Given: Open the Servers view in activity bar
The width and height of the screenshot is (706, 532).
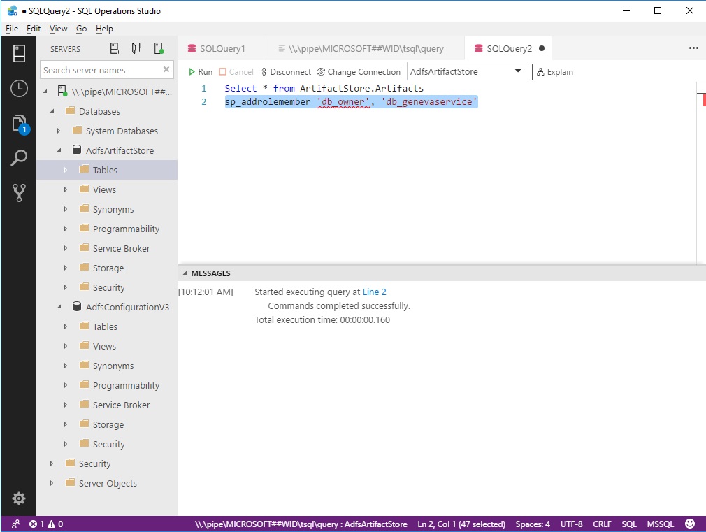Looking at the screenshot, I should tap(19, 54).
